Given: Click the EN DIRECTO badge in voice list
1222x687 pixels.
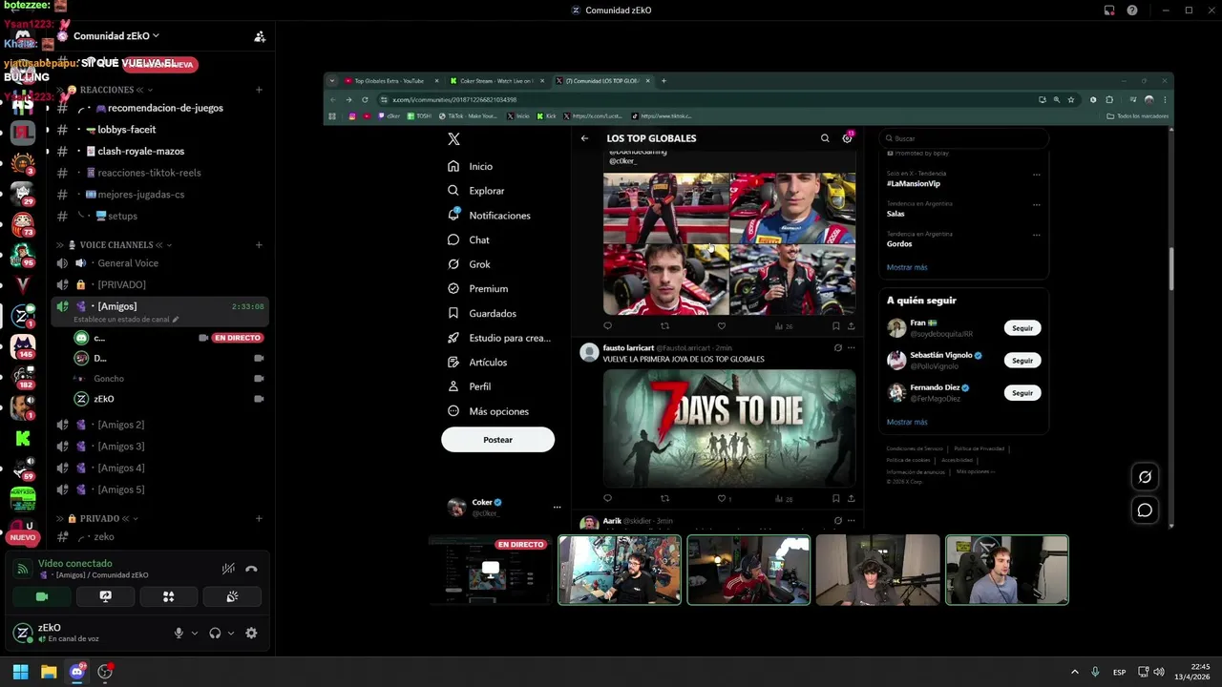Looking at the screenshot, I should 237,338.
